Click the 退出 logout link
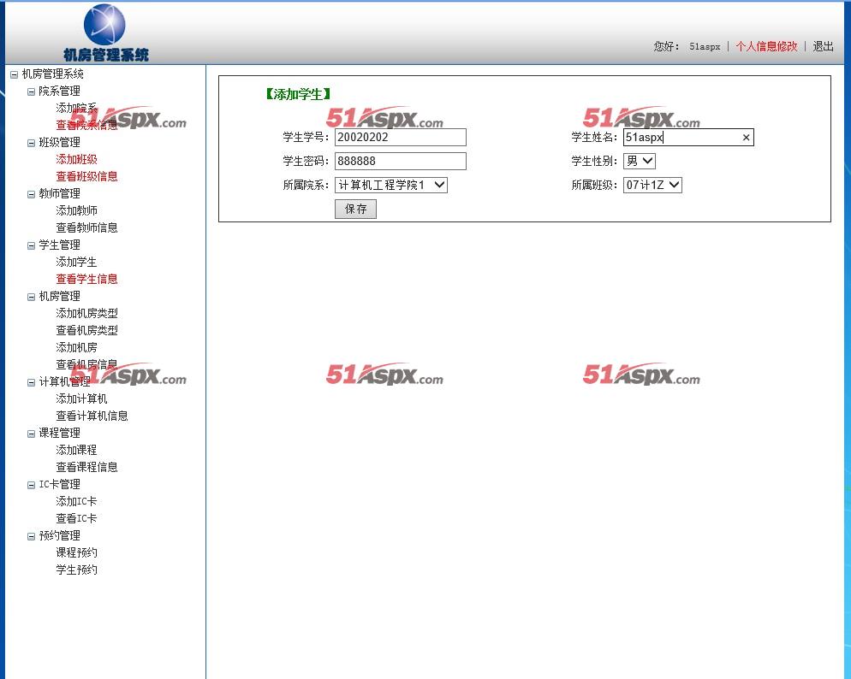The height and width of the screenshot is (679, 851). pos(823,46)
